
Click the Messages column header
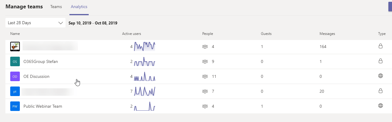pos(327,34)
